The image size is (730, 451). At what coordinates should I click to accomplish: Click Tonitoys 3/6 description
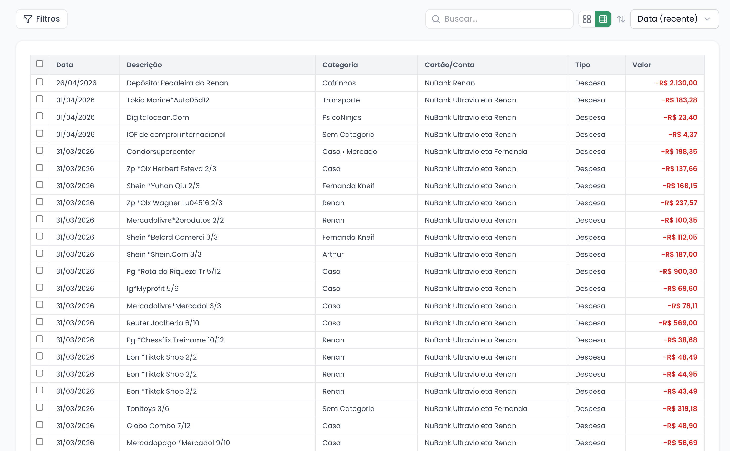[148, 409]
